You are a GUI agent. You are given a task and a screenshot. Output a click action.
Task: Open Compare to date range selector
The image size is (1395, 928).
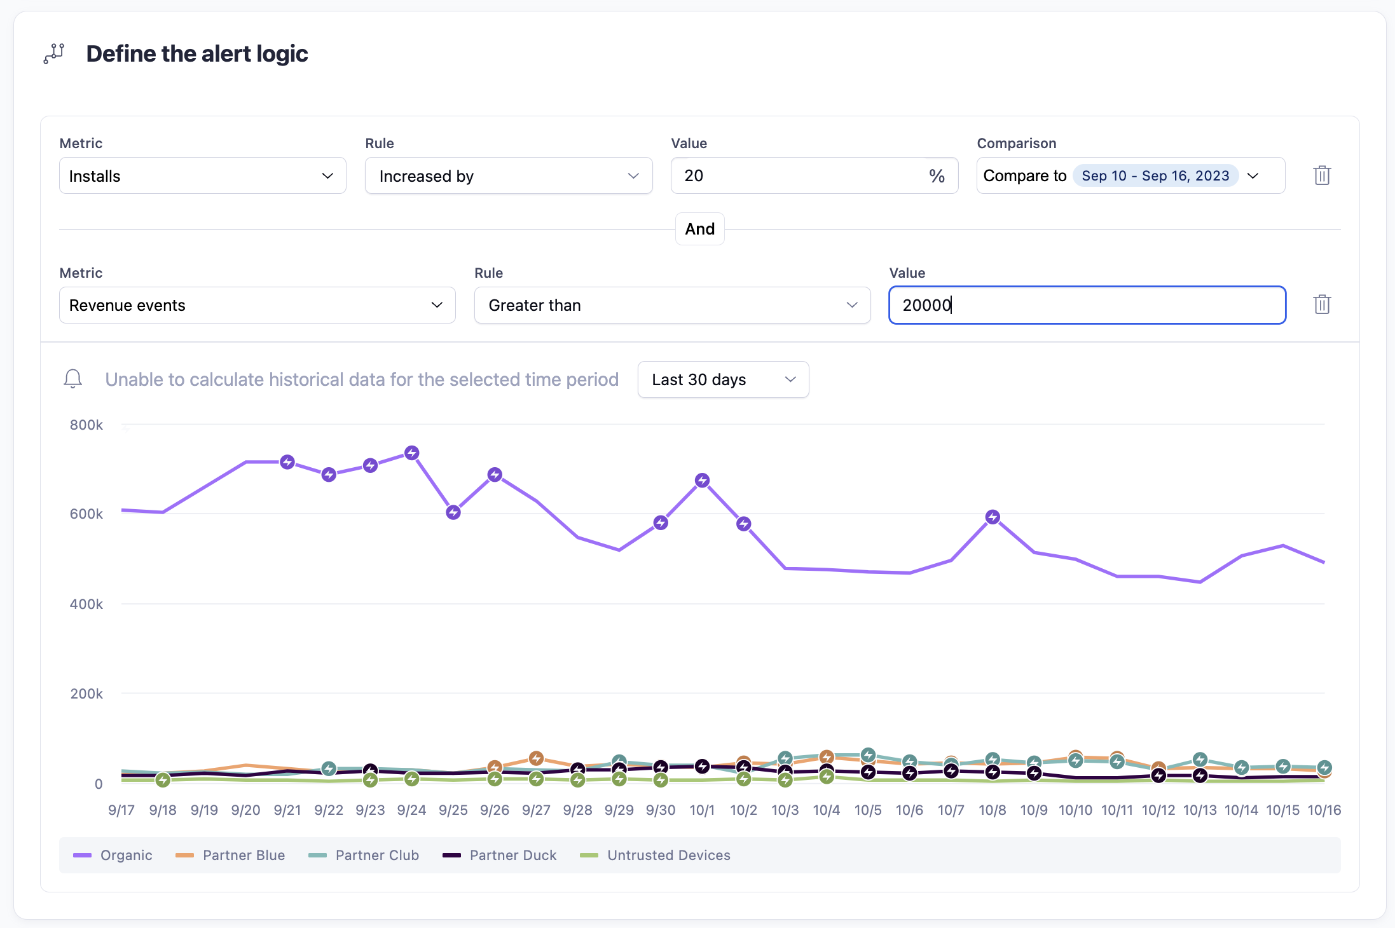pos(1130,175)
